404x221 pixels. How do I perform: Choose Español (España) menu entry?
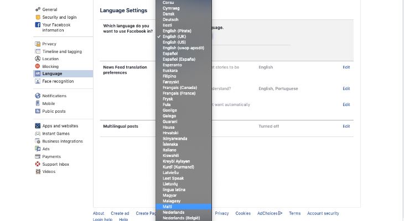coord(179,59)
